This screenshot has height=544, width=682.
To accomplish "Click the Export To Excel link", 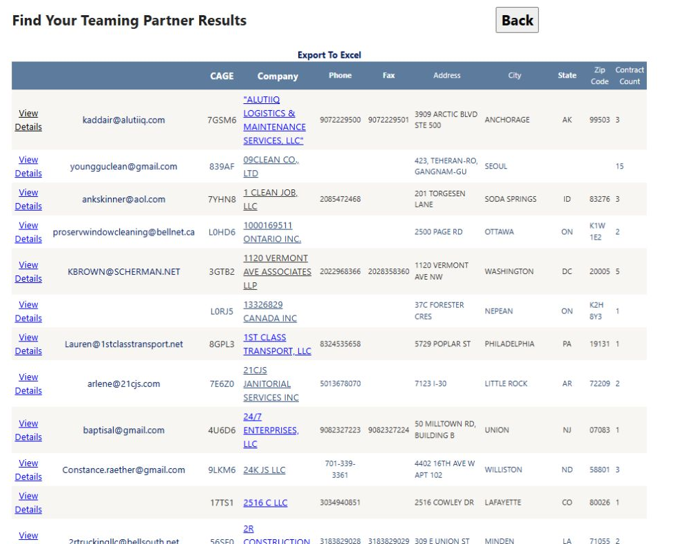I will (329, 55).
